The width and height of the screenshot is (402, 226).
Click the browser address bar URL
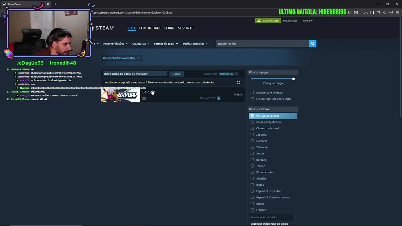point(133,13)
